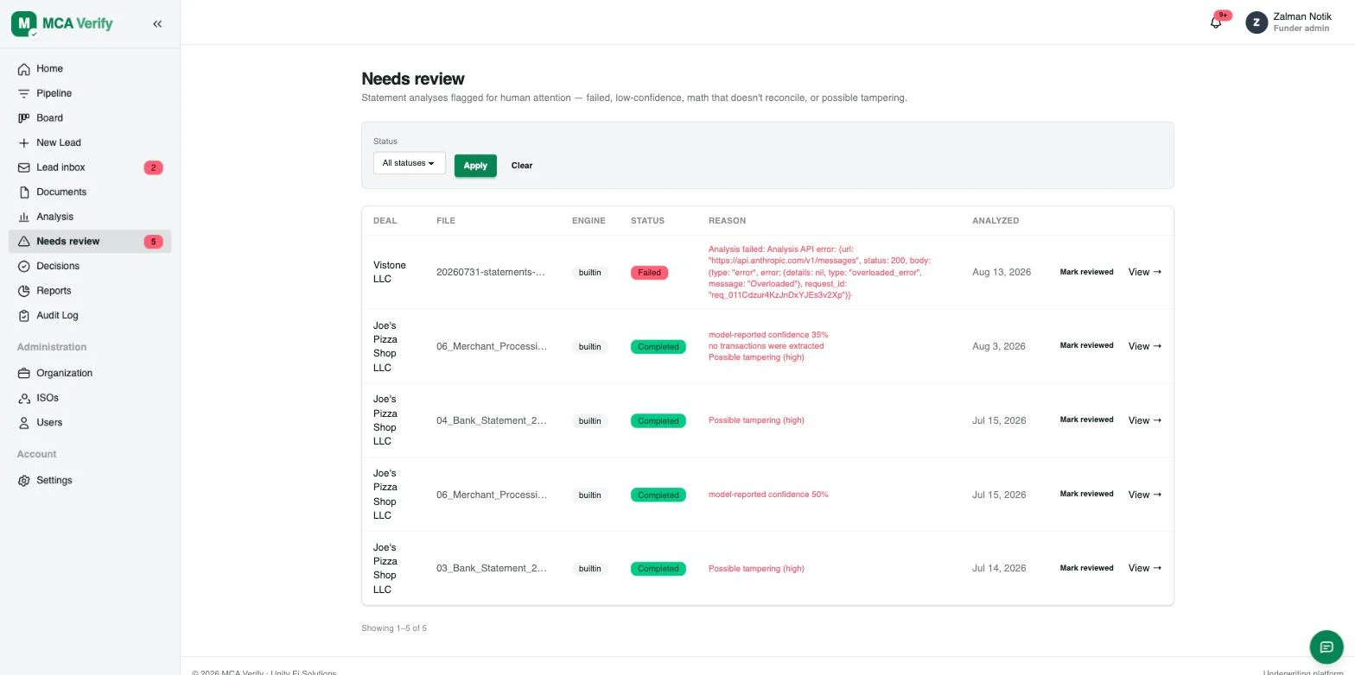
Task: Click the 03_Bank_Statement file name
Action: [492, 568]
